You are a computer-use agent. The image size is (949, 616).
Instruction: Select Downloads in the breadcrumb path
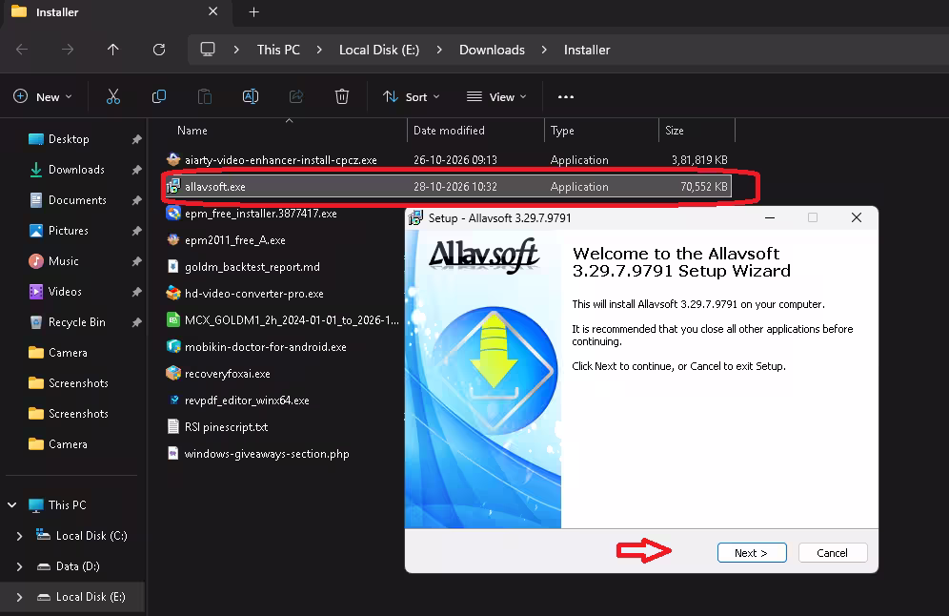click(492, 51)
